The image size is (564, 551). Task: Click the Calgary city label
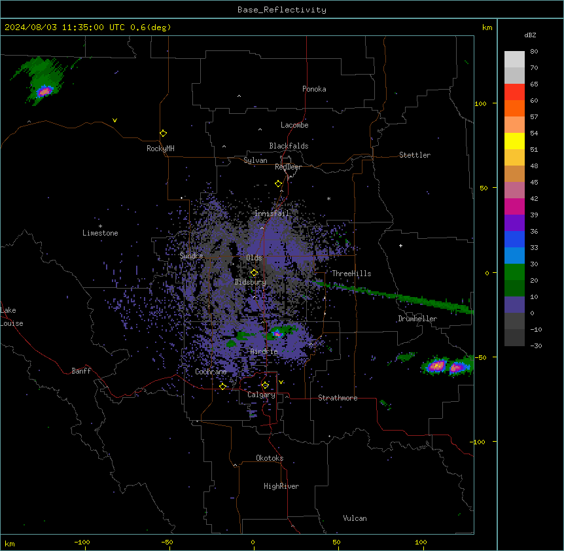261,395
